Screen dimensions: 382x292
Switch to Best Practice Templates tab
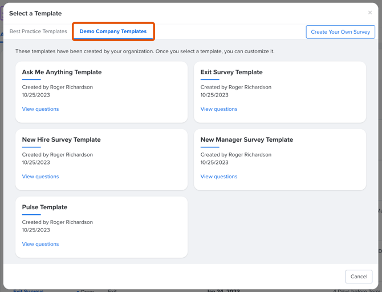[x=38, y=31]
